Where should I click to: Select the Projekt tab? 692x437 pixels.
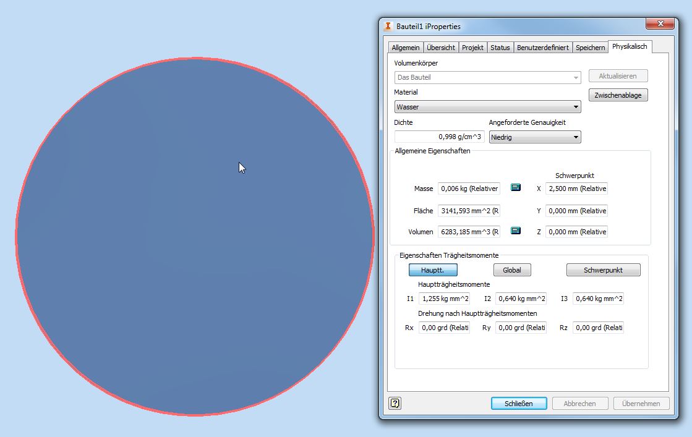pyautogui.click(x=472, y=48)
